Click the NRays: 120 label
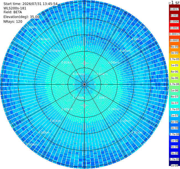Image resolution: width=180 pixels, height=169 pixels. click(13, 22)
